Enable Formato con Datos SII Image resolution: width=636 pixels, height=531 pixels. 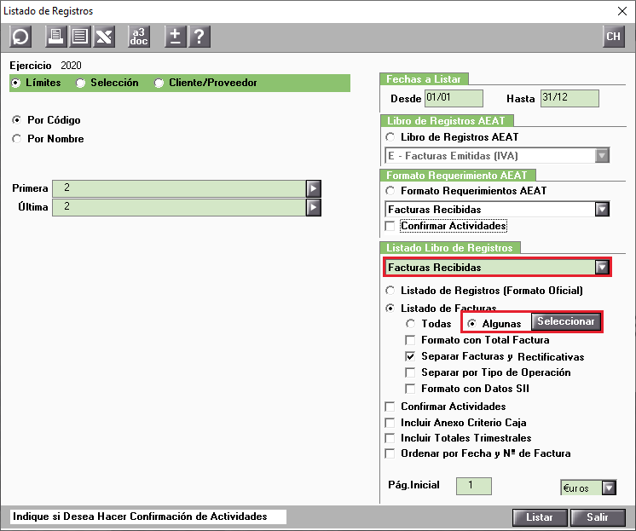(410, 389)
